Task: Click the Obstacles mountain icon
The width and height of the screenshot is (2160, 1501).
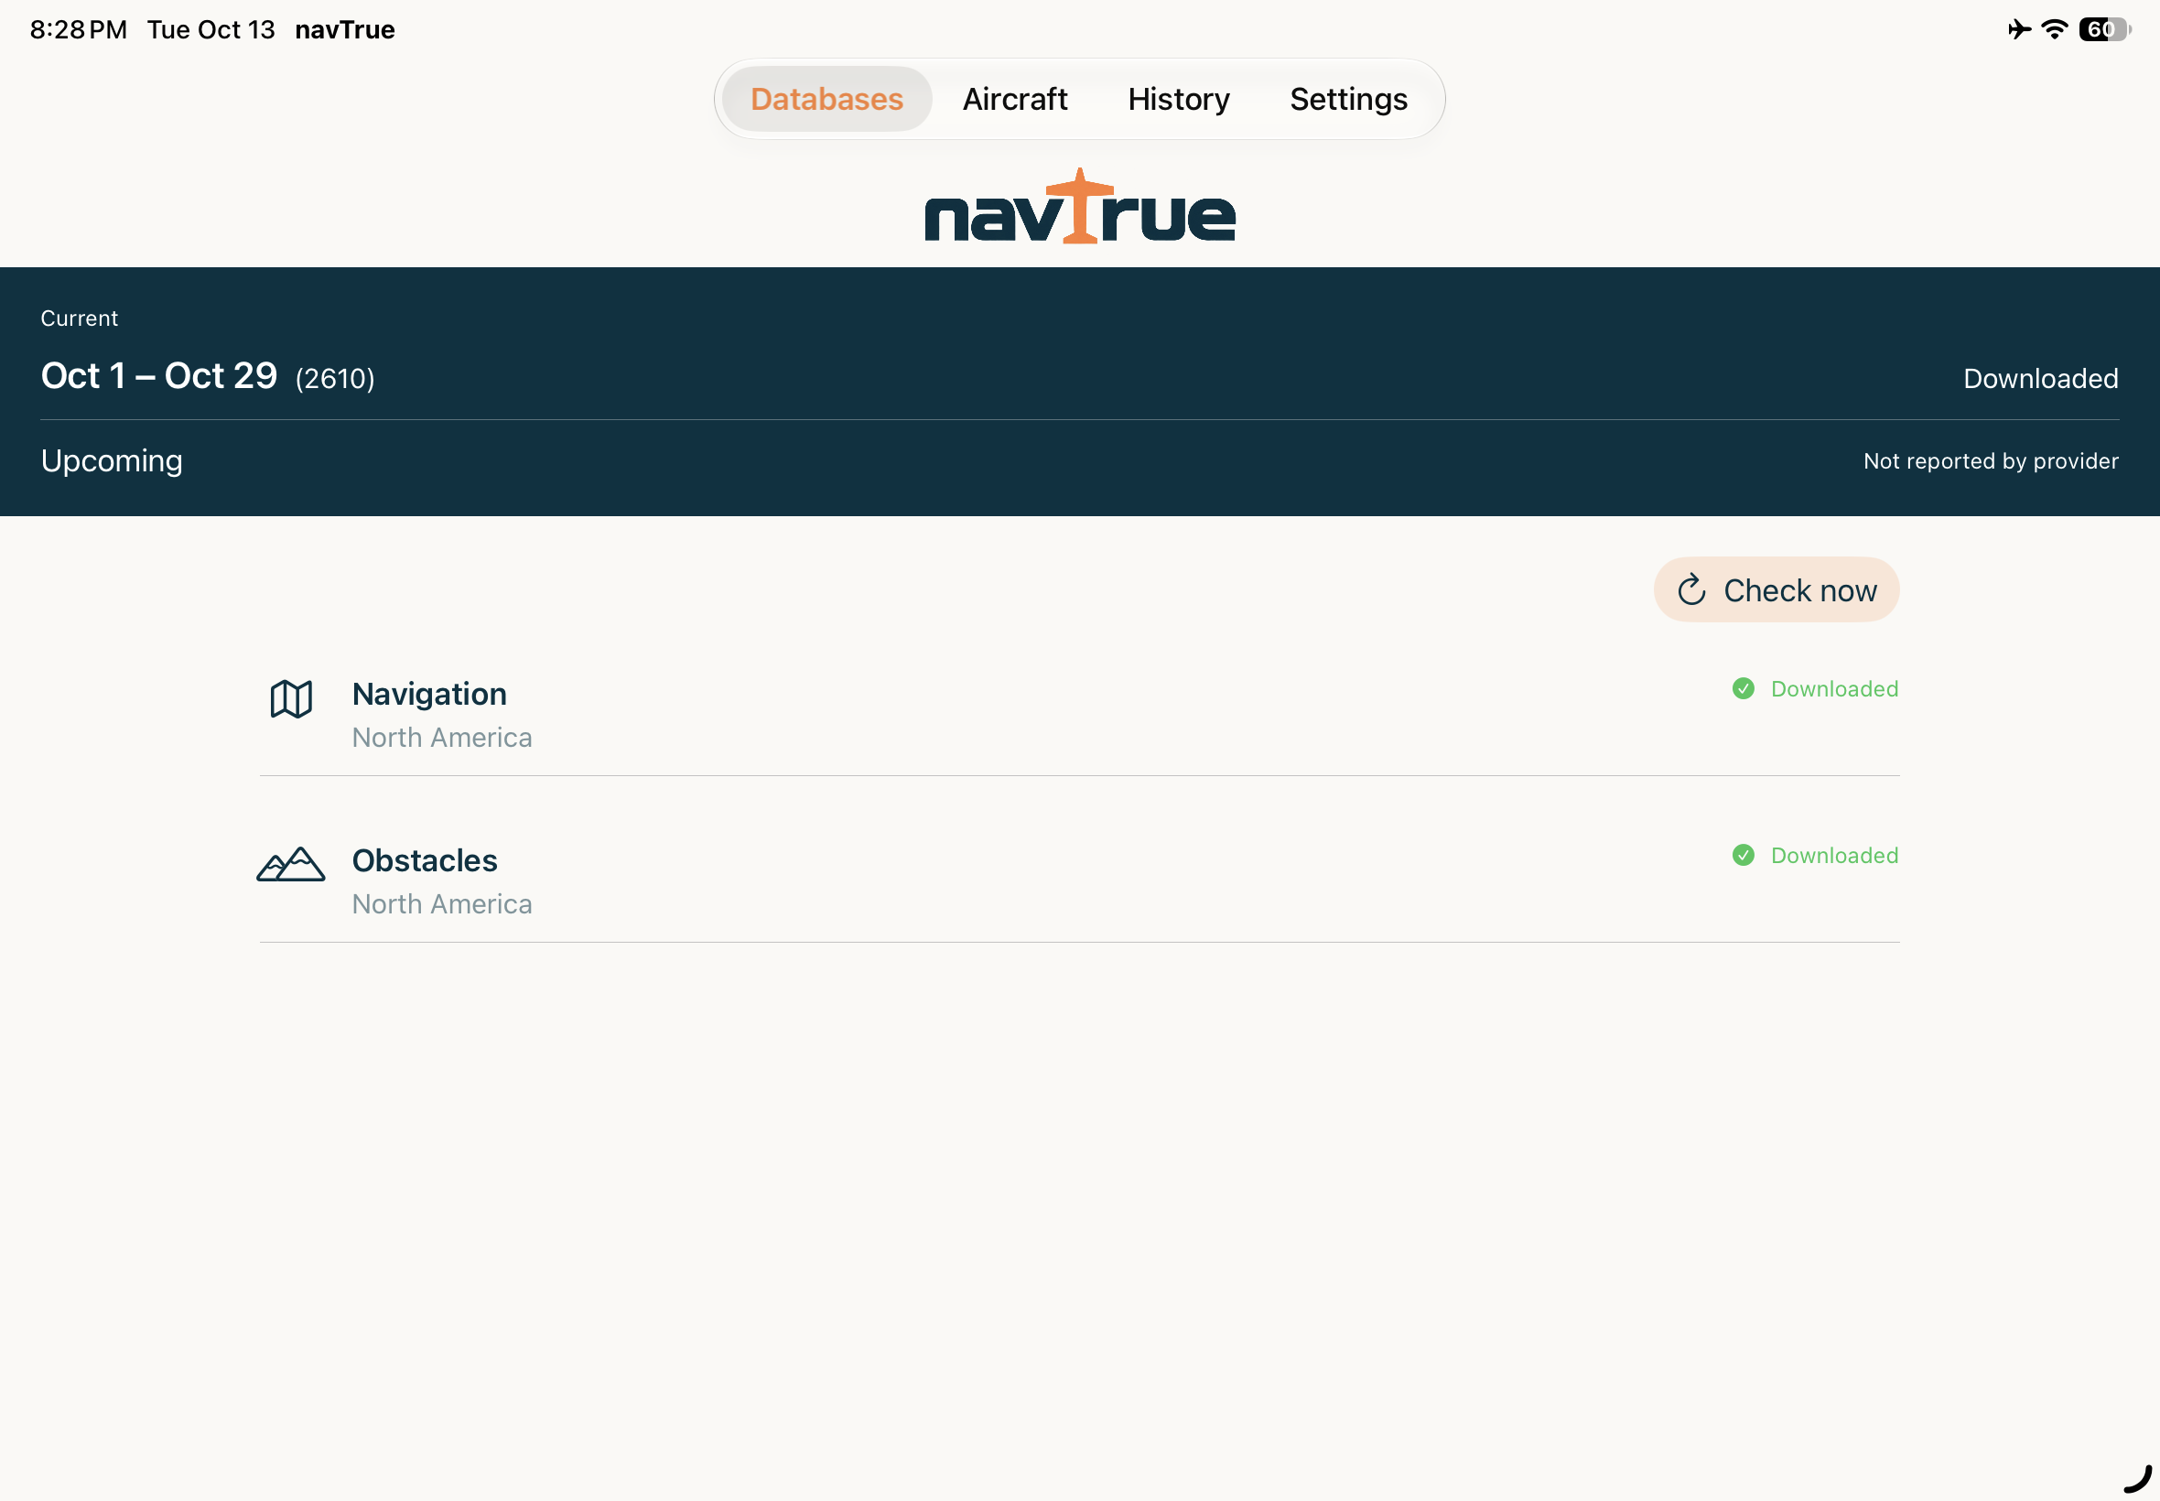Action: coord(290,863)
